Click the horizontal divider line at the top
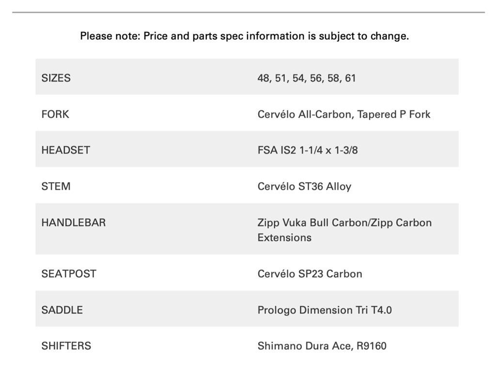 click(x=248, y=12)
